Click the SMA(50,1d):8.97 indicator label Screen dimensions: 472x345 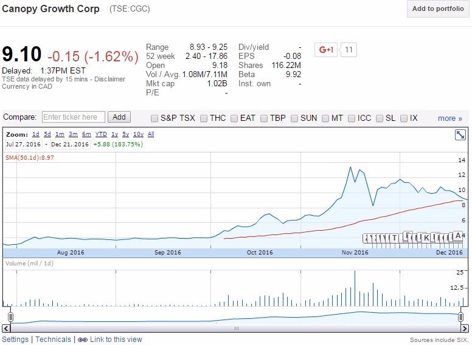click(x=29, y=158)
